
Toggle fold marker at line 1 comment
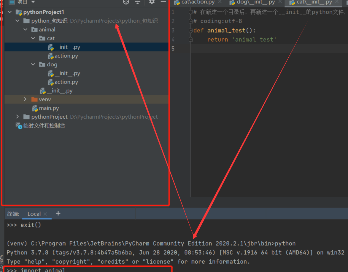pyautogui.click(x=190, y=12)
